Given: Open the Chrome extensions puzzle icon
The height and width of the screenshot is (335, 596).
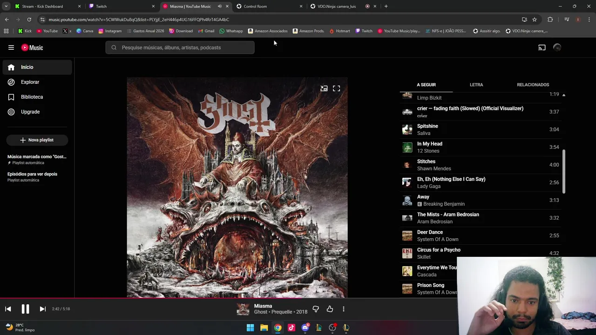Looking at the screenshot, I should click(x=550, y=20).
